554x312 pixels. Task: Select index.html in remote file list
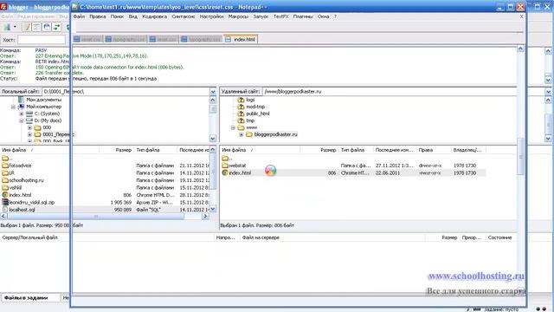[240, 173]
